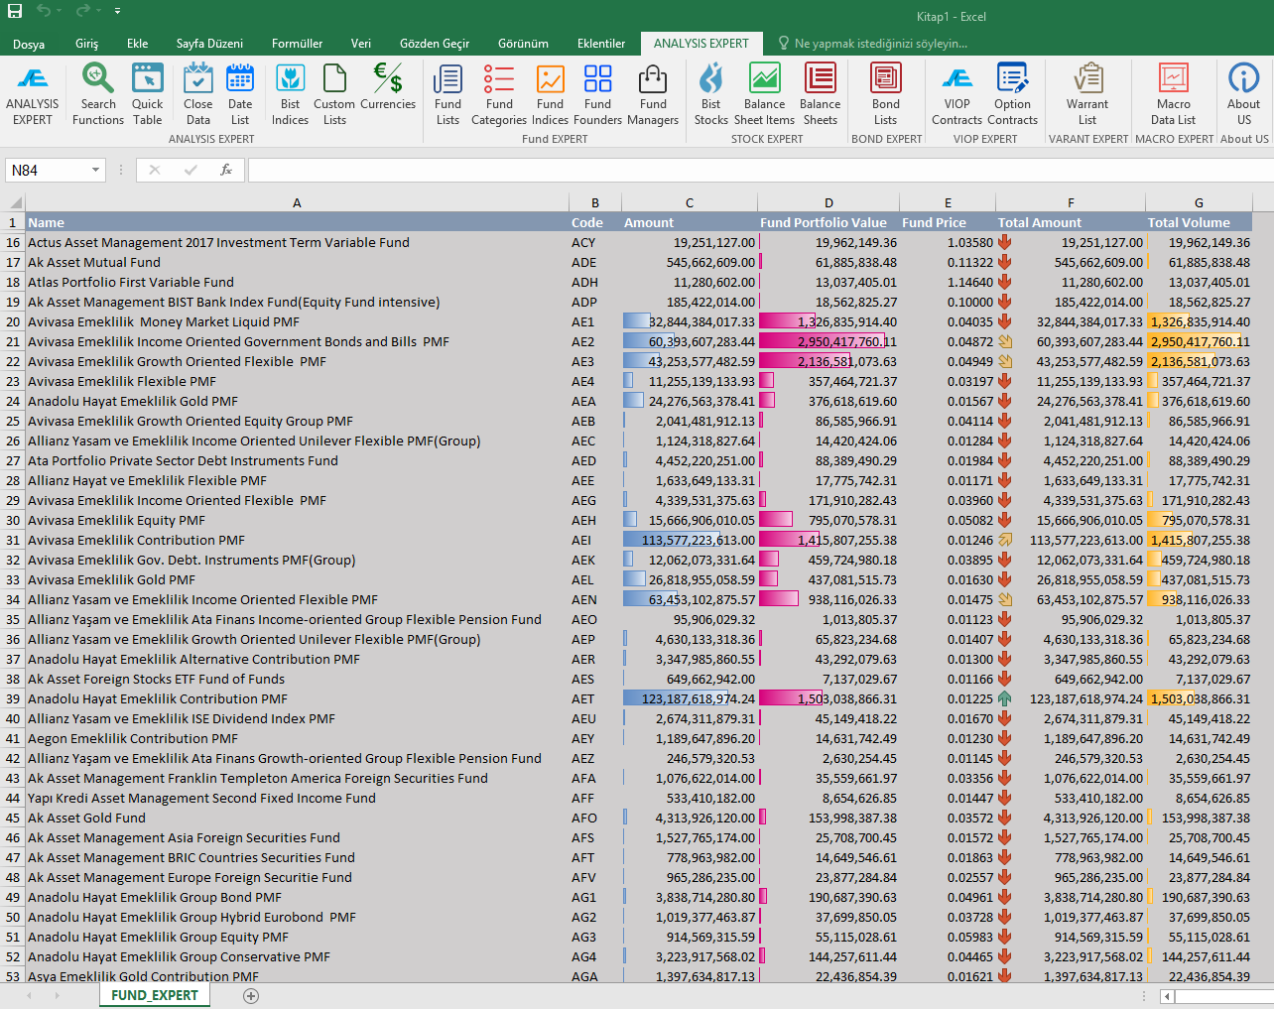Image resolution: width=1274 pixels, height=1009 pixels.
Task: Click code cell AFA
Action: coord(594,778)
